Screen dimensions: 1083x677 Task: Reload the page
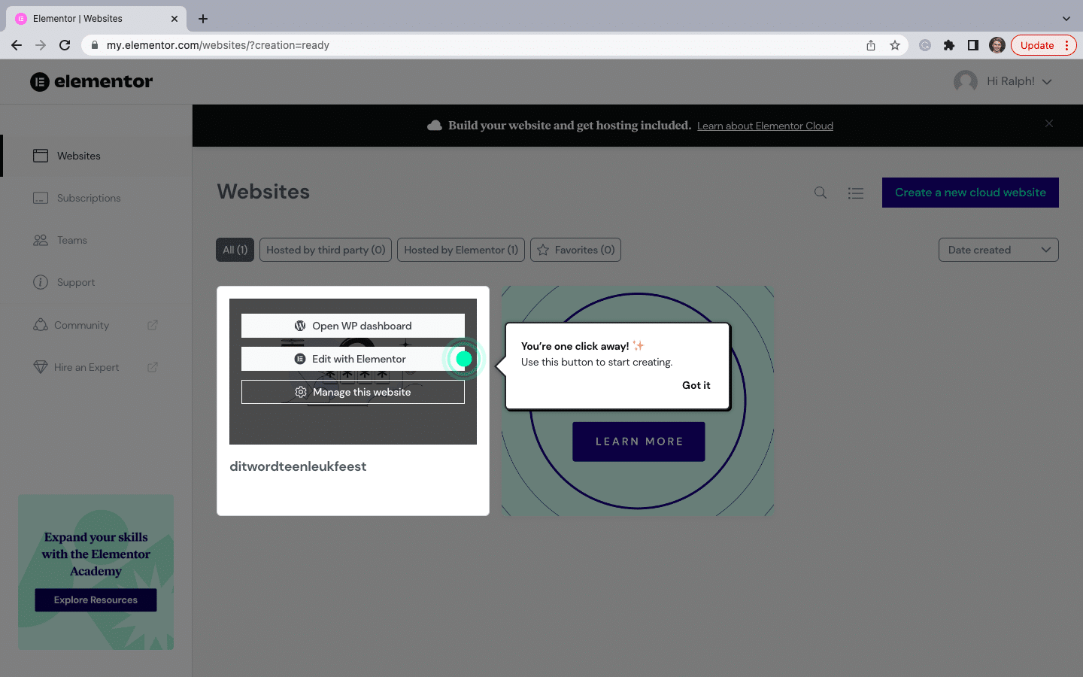[x=65, y=45]
